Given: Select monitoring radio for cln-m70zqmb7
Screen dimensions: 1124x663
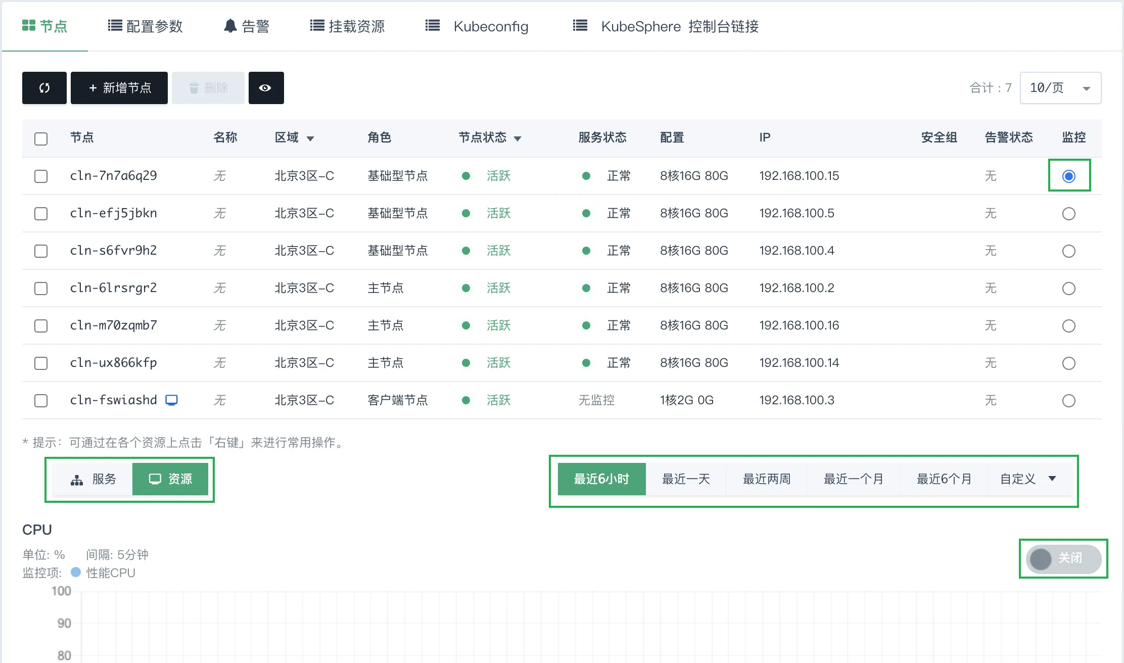Looking at the screenshot, I should click(1068, 325).
